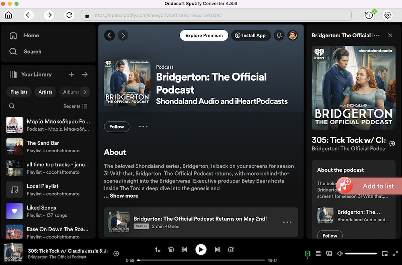Skip to the next track
The height and width of the screenshot is (265, 402).
[x=217, y=249]
